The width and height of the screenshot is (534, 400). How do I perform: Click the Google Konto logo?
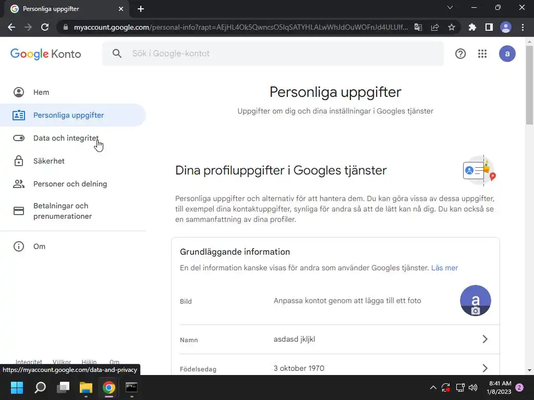(x=46, y=54)
